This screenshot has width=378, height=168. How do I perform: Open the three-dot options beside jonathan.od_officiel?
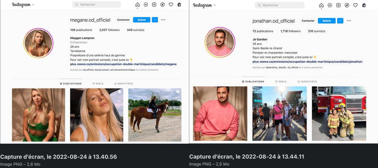pos(349,21)
